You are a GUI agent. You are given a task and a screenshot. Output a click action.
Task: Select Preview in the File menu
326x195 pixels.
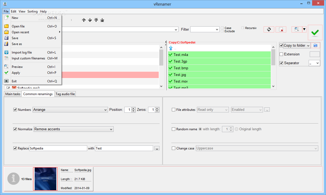(33, 67)
